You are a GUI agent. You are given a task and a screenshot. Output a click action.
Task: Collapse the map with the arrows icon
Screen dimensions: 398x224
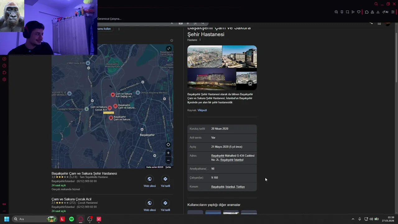[169, 49]
